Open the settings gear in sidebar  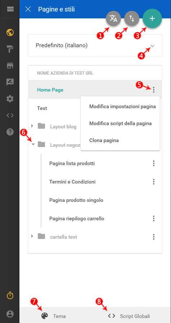coord(10,99)
